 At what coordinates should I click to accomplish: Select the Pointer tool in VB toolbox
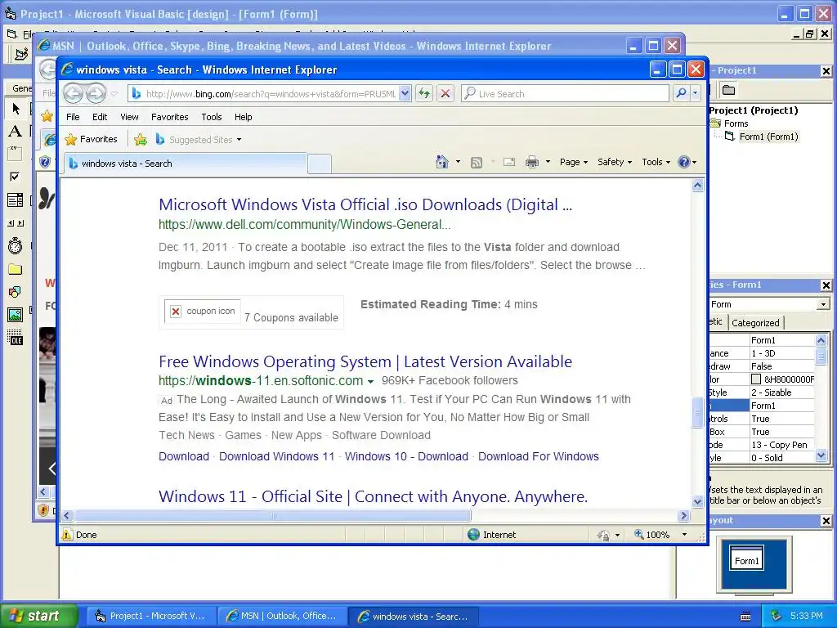coord(16,109)
